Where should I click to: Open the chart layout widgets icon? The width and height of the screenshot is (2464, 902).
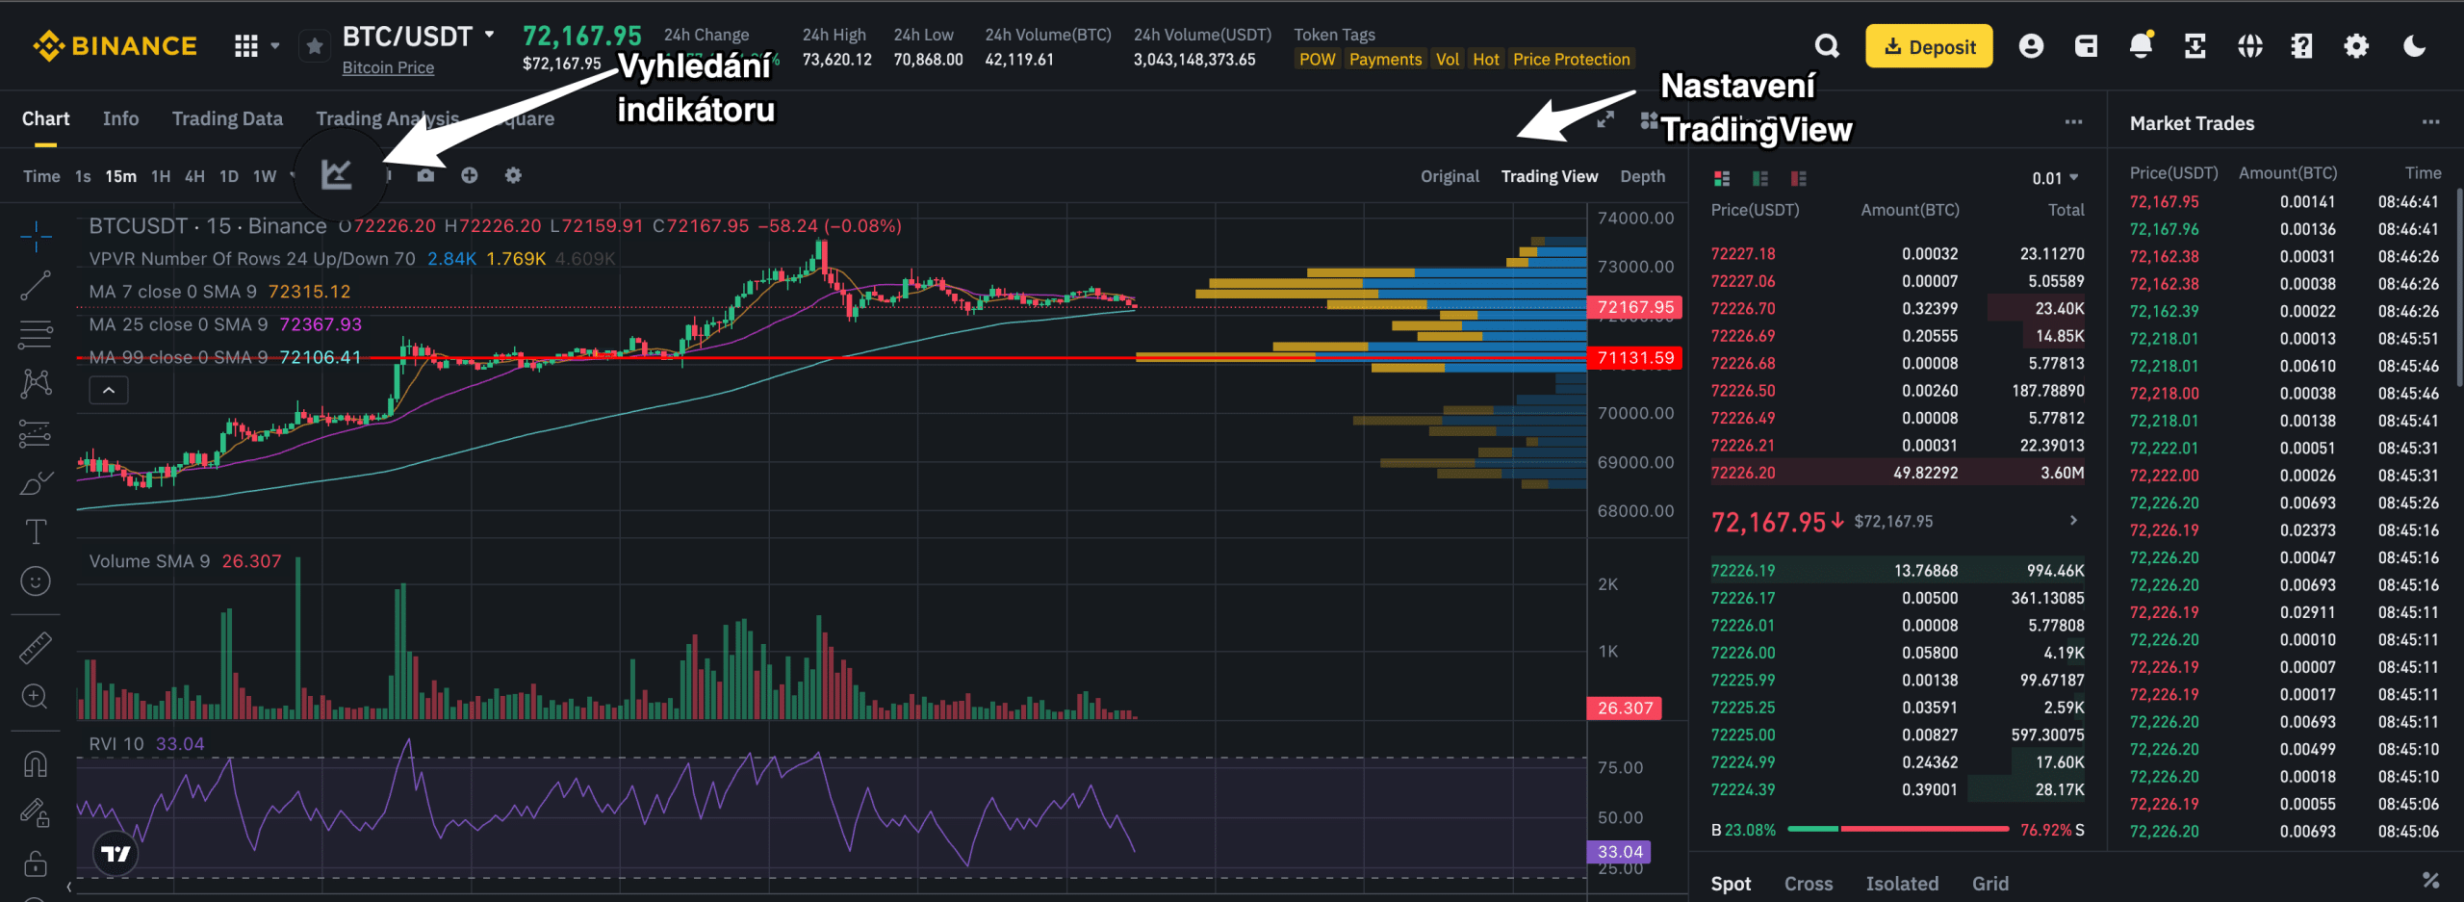1649,119
